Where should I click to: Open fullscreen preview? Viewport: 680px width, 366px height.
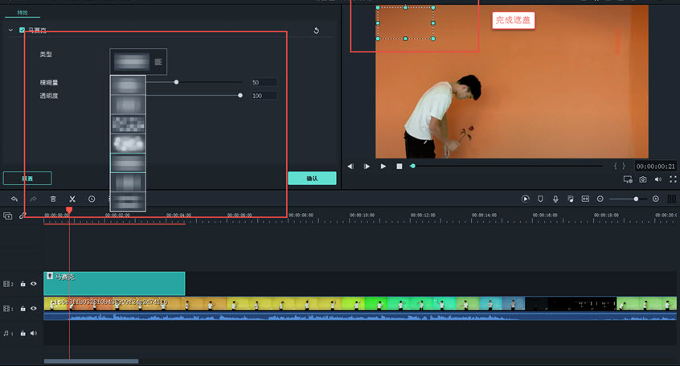(x=672, y=179)
